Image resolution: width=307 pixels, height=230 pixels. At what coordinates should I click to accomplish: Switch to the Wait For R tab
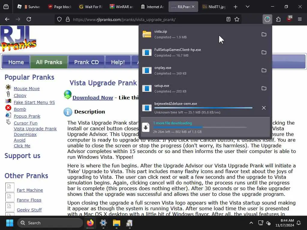point(91,7)
